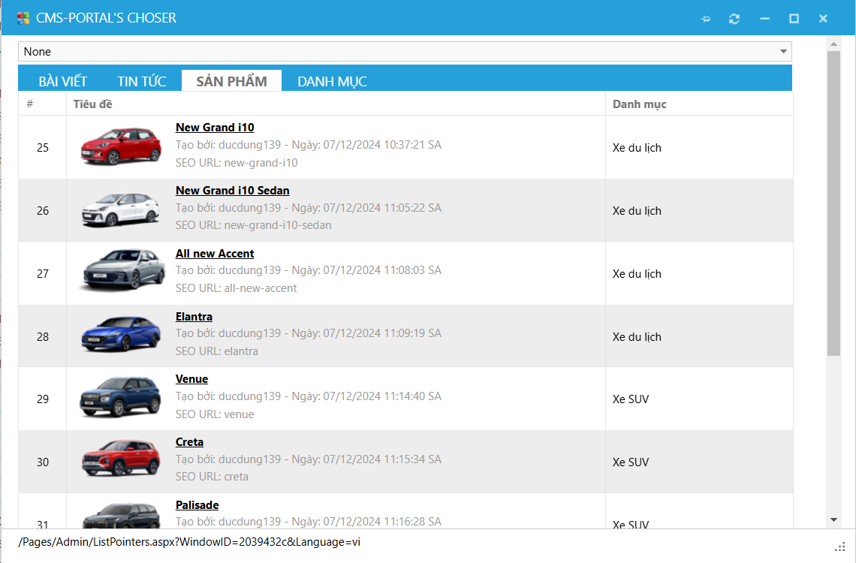Screen dimensions: 856x563
Task: Switch to the BÀI VIẾT tab
Action: pos(63,81)
